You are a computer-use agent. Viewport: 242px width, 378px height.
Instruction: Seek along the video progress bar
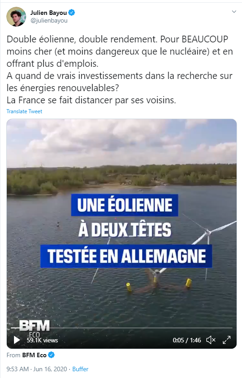point(121,328)
